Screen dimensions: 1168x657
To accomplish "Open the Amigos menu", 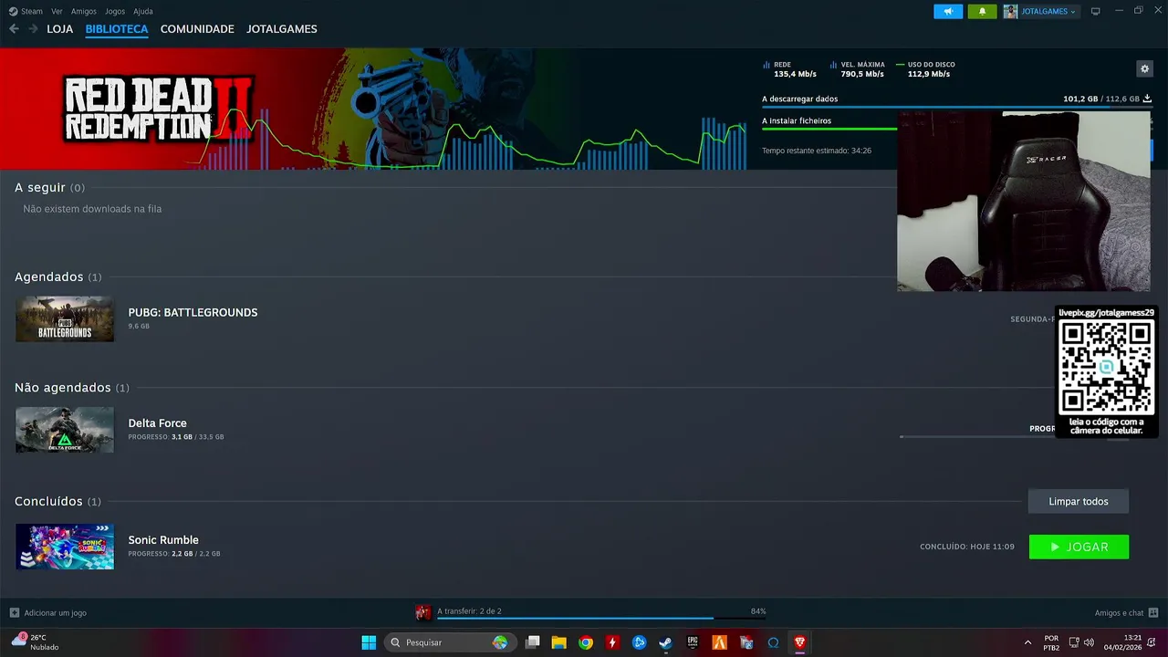I will [x=84, y=11].
